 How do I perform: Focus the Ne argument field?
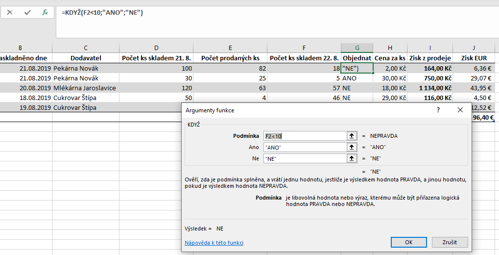pyautogui.click(x=304, y=158)
